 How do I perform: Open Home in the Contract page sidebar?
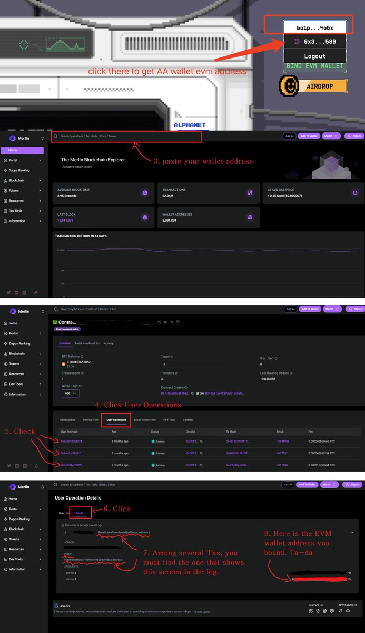coord(13,323)
